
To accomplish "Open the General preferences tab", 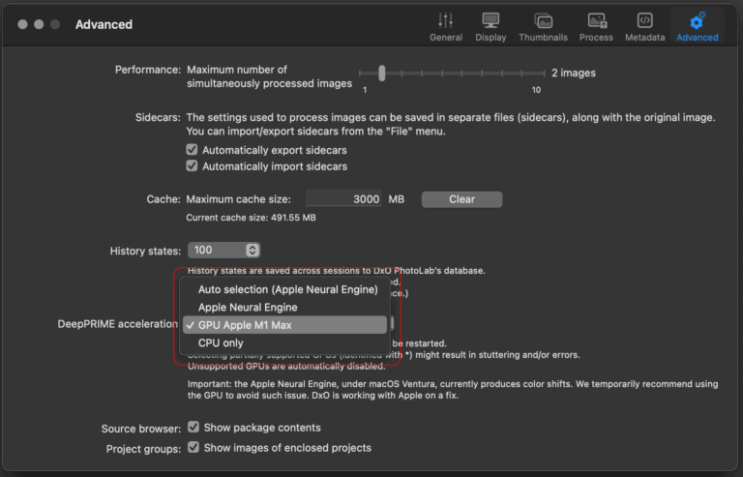I will (445, 26).
